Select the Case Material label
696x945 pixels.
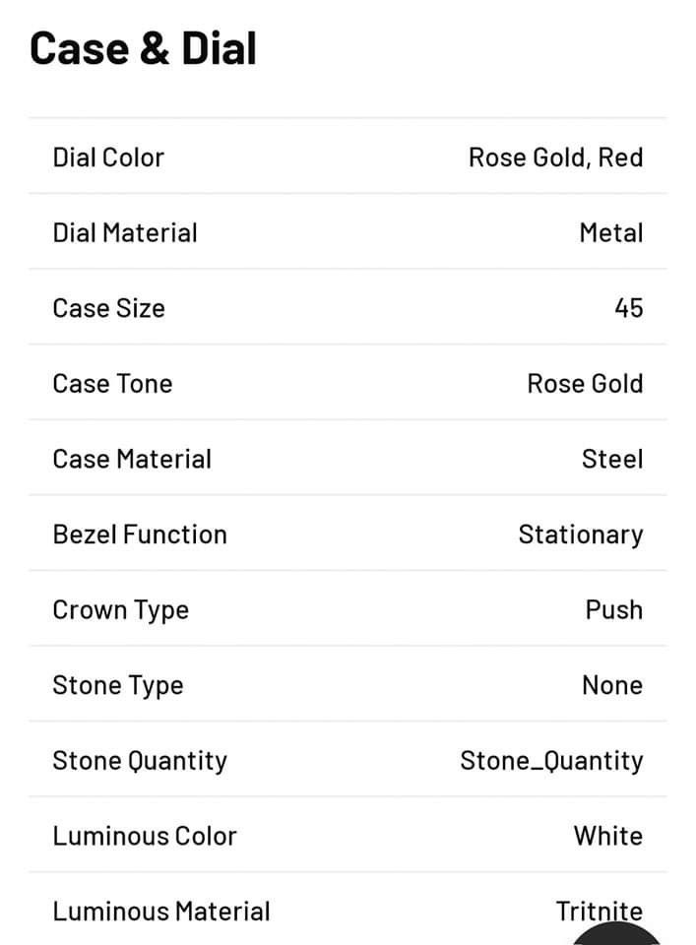[133, 459]
